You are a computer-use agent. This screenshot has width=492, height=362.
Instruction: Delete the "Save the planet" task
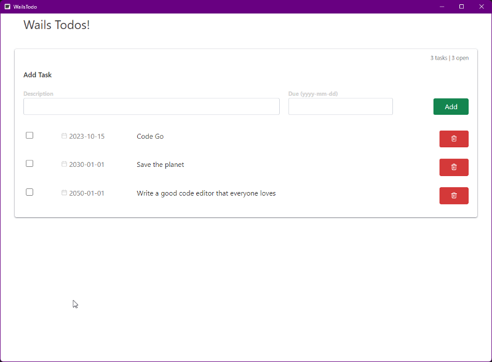pyautogui.click(x=453, y=167)
